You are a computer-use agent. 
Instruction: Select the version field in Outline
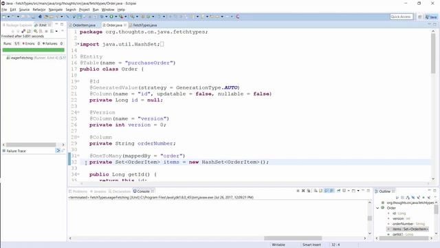[398, 218]
